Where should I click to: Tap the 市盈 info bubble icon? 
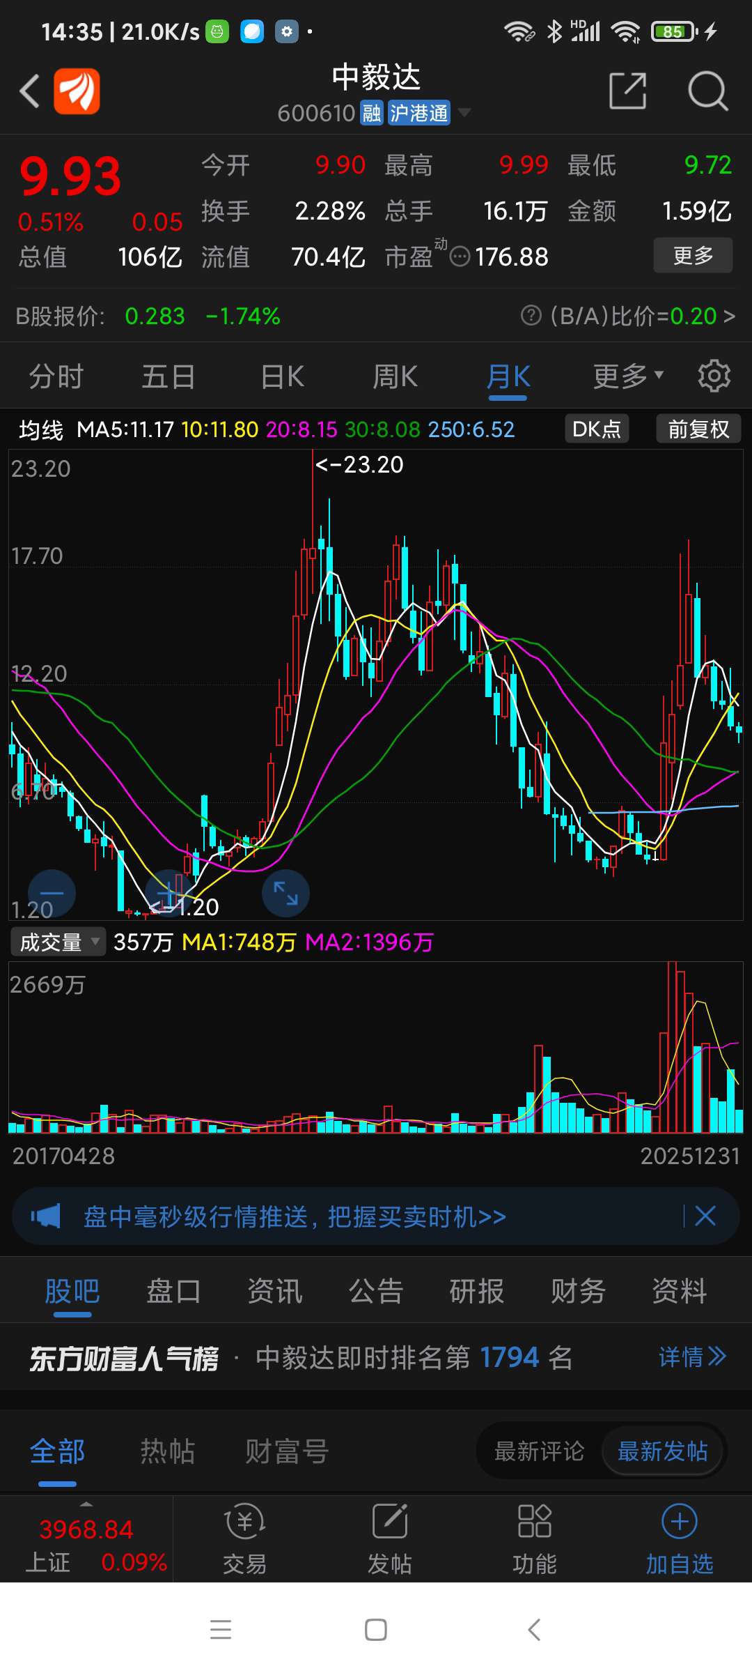[x=460, y=257]
